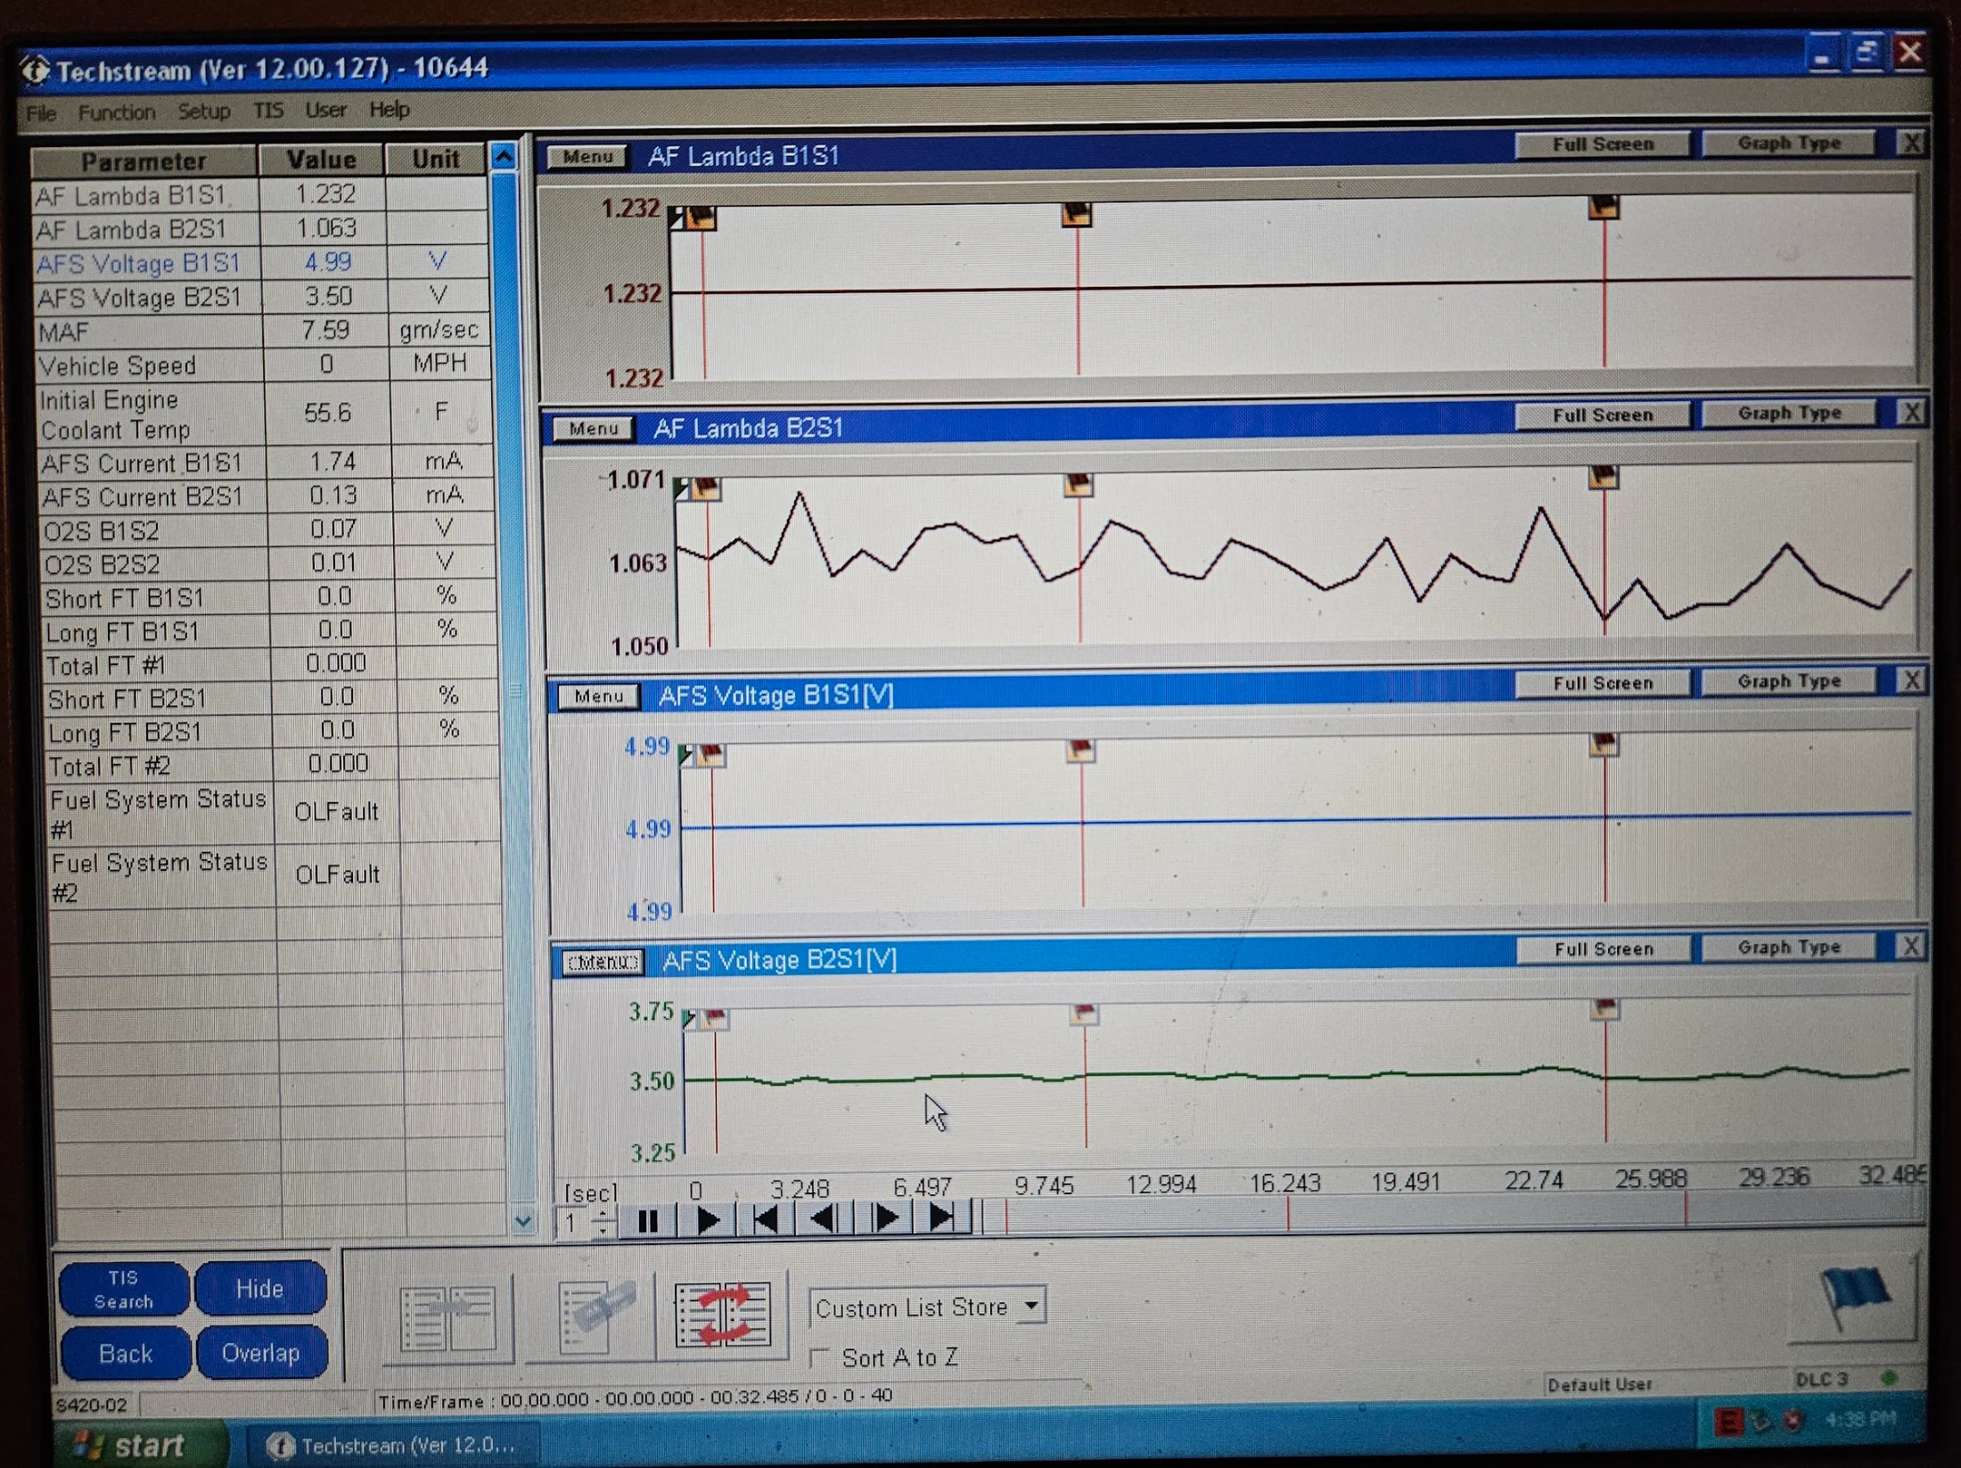This screenshot has width=1961, height=1468.
Task: Step back one frame
Action: 824,1218
